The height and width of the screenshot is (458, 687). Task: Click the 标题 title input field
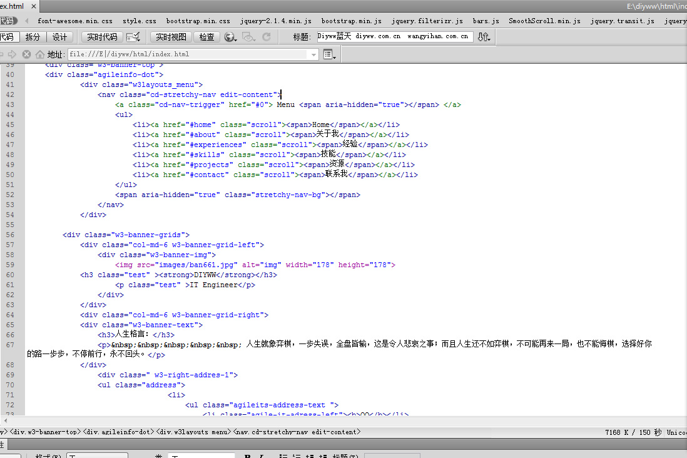[394, 36]
